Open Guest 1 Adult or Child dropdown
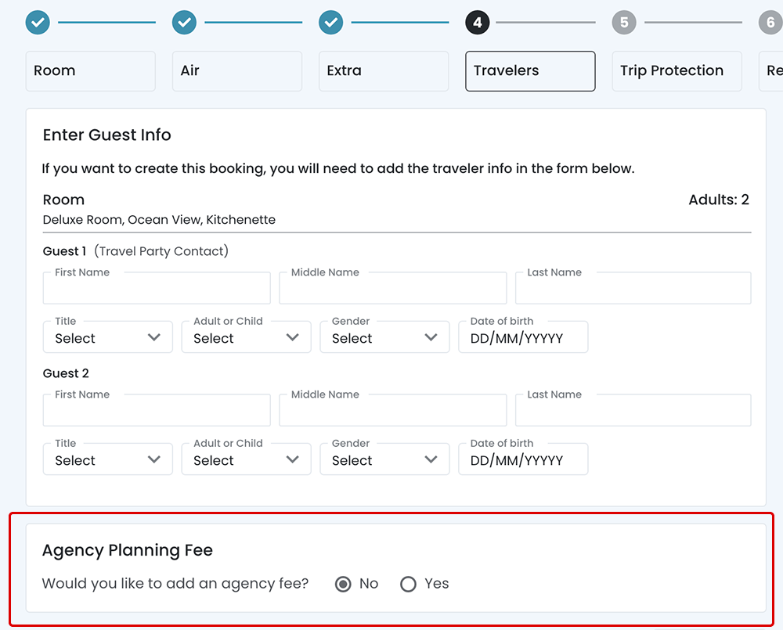The image size is (783, 630). click(246, 337)
